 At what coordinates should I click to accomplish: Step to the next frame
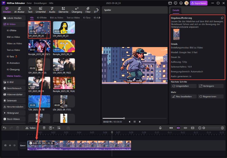click(x=140, y=122)
